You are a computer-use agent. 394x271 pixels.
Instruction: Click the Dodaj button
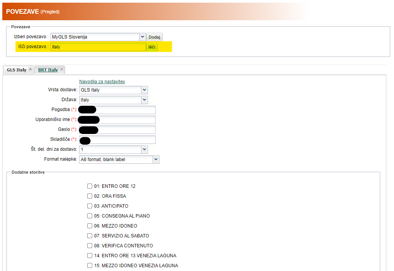[154, 37]
